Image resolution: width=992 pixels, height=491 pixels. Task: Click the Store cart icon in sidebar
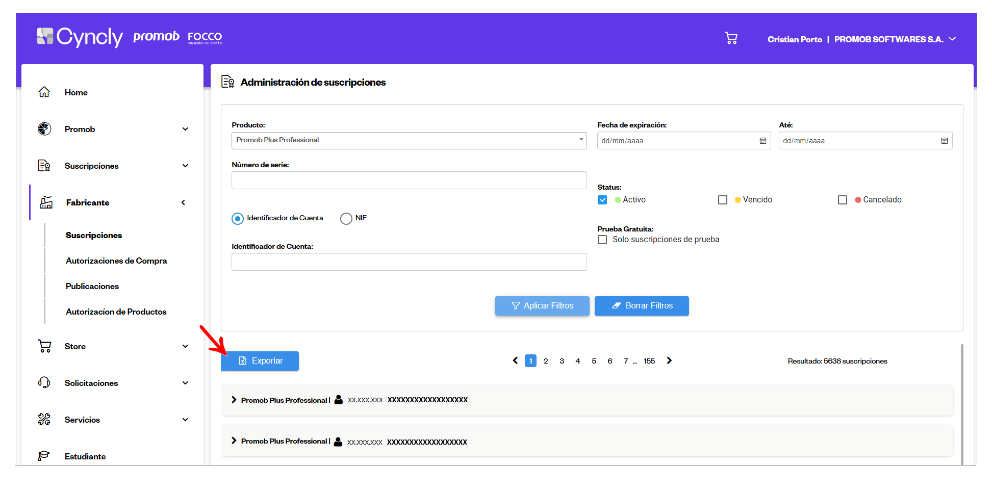tap(44, 346)
